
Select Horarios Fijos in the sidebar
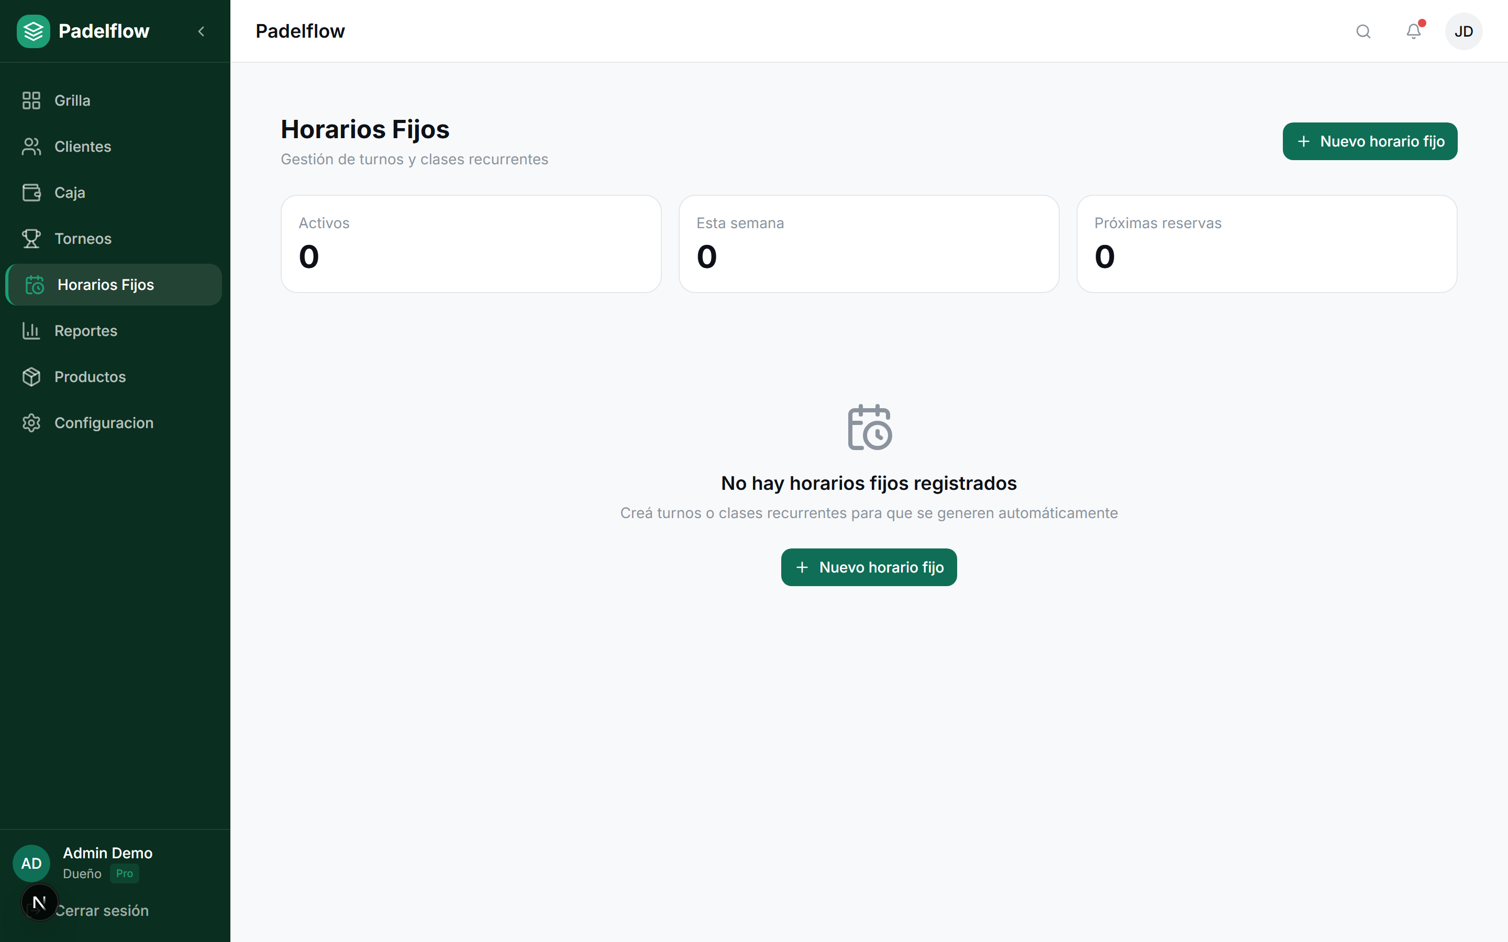pyautogui.click(x=115, y=285)
